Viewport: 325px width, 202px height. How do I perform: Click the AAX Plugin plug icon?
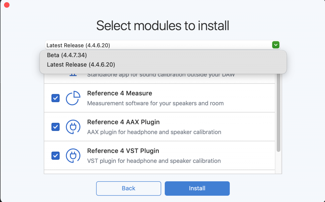pos(73,127)
